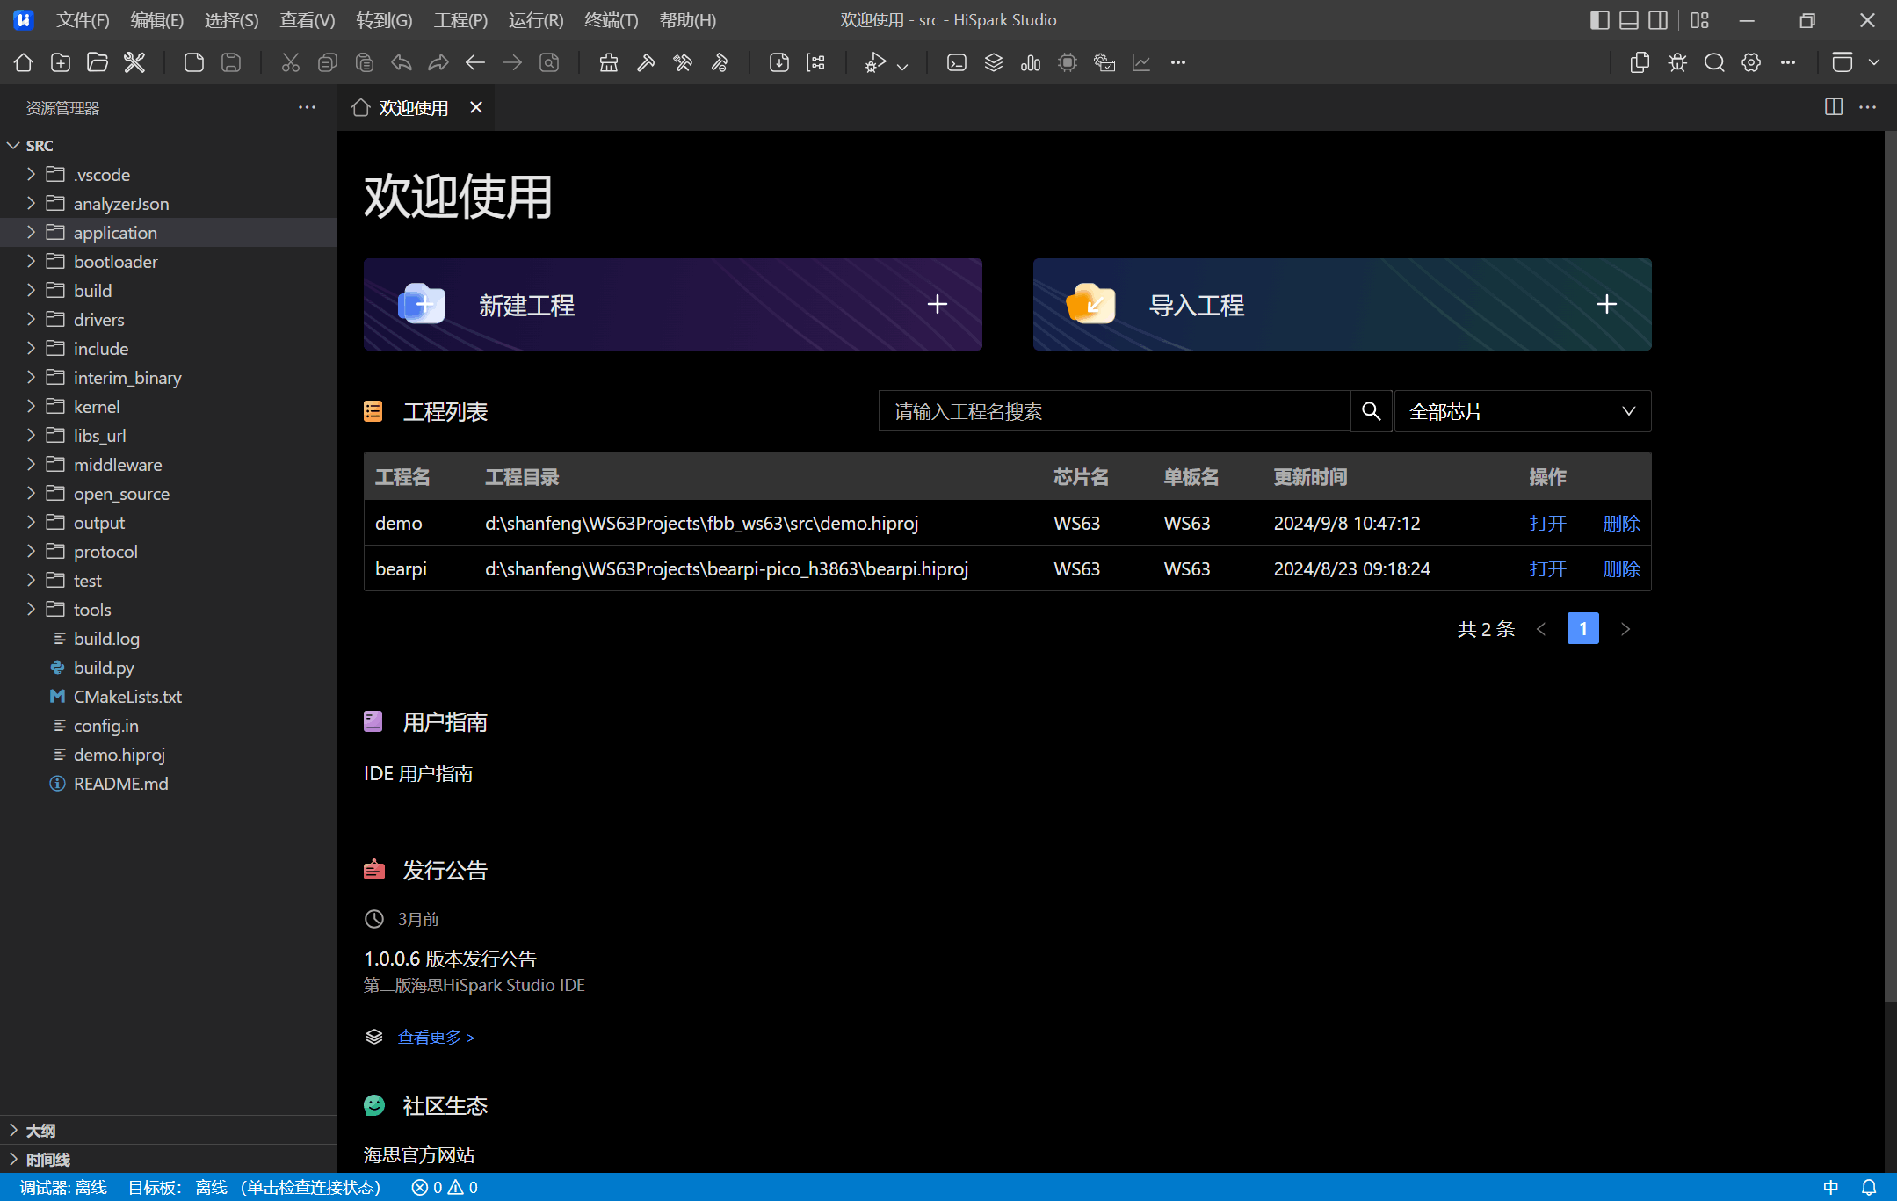
Task: Click the download/burn program icon
Action: 779,62
